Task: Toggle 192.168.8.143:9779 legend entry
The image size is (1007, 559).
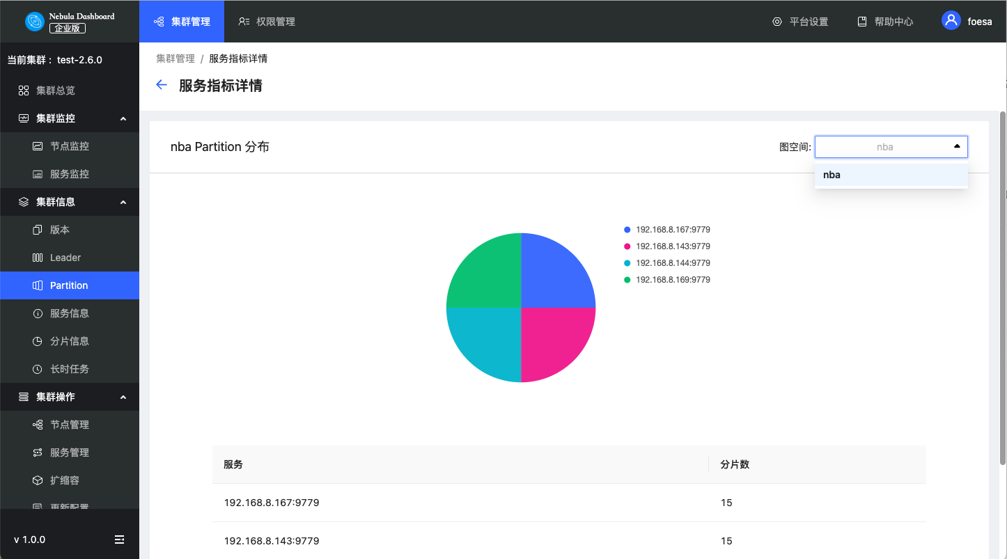Action: (667, 246)
